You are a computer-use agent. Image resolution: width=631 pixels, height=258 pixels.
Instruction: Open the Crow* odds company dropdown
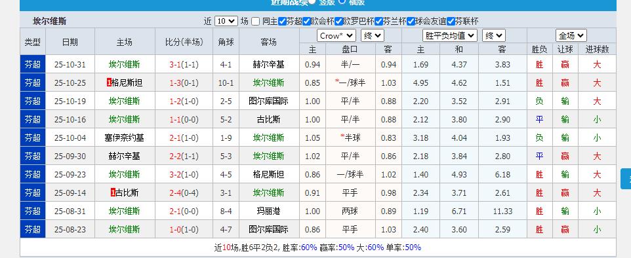tap(336, 36)
